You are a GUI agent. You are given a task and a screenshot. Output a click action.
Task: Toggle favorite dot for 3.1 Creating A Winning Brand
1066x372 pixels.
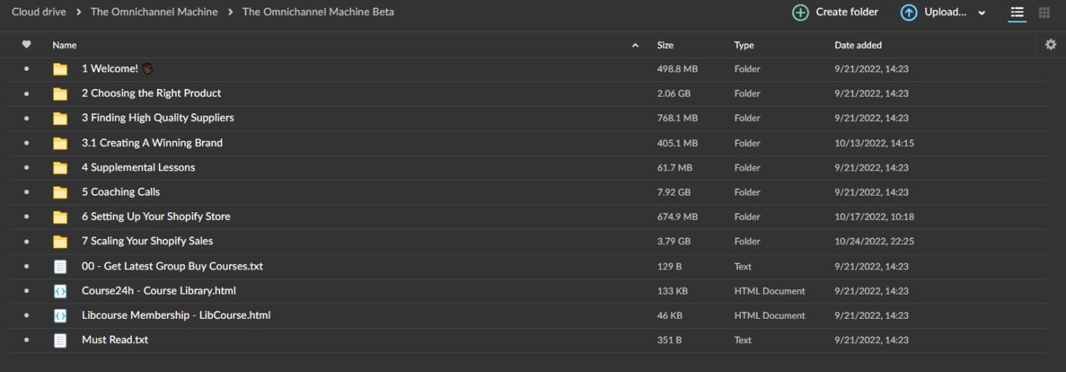[27, 143]
